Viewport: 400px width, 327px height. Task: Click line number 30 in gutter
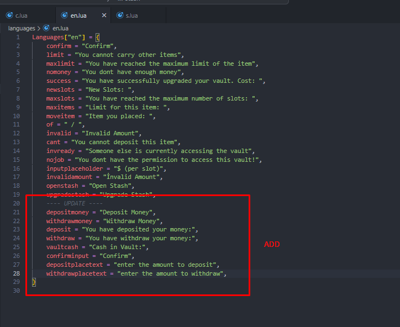click(x=17, y=291)
